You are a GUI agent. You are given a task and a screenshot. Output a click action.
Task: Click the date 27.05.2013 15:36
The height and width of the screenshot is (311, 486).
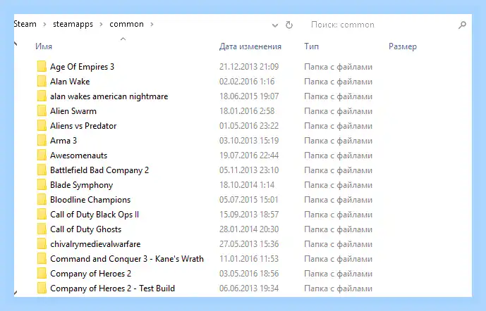[249, 244]
